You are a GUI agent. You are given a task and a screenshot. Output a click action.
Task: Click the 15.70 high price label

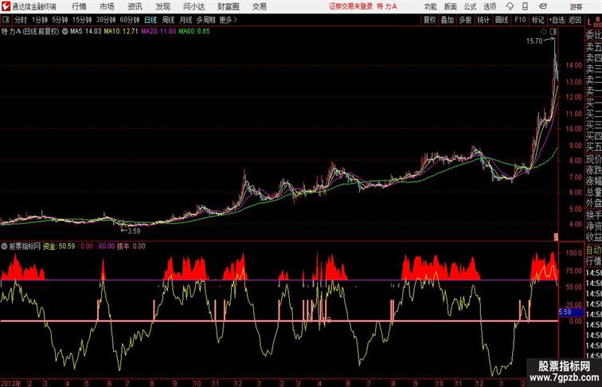534,41
